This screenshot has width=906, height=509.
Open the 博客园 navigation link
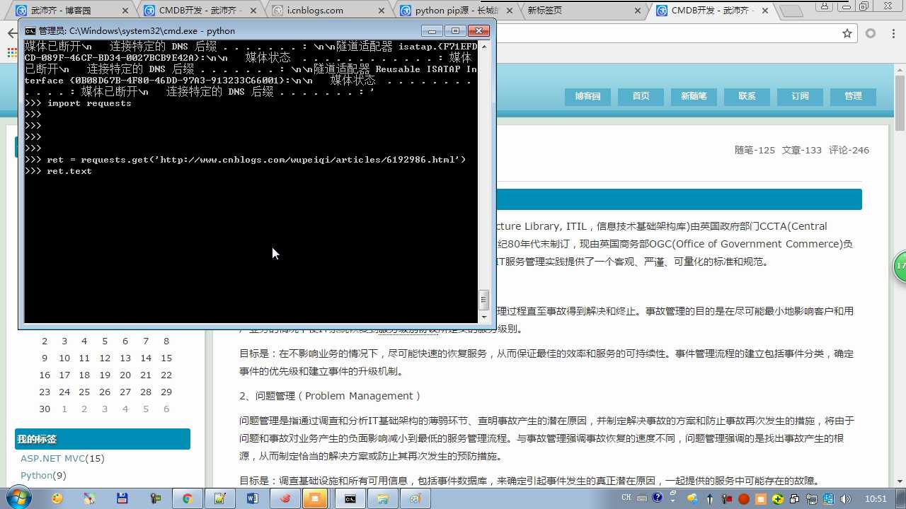pos(587,96)
